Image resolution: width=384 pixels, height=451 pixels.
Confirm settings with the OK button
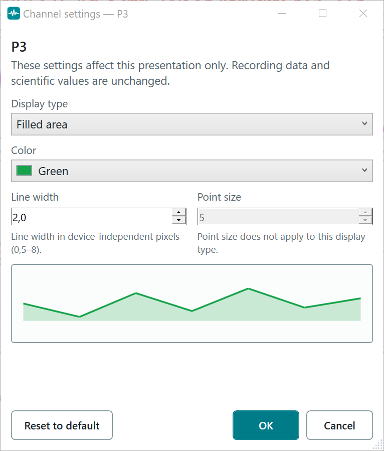[266, 425]
